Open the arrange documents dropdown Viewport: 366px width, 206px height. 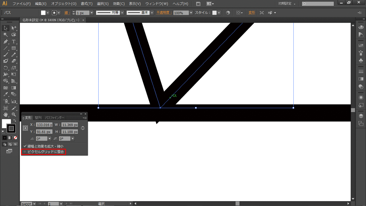coord(210,4)
